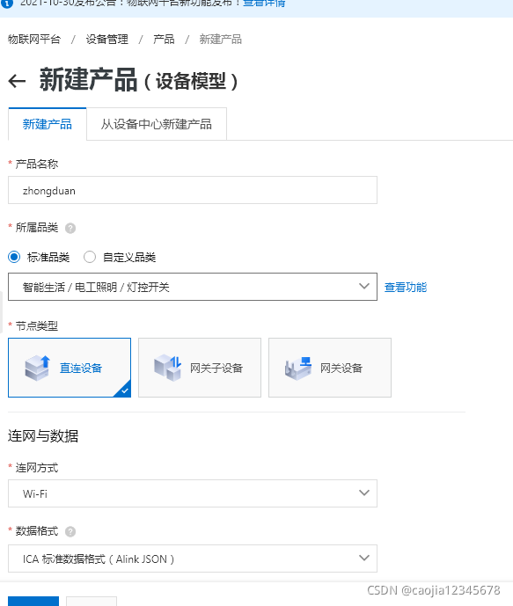Click the 产品名称 input containing zhongduan
513x606 pixels.
[x=193, y=190]
